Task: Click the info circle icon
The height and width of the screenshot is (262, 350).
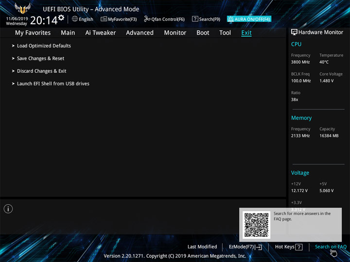Action: click(x=8, y=209)
